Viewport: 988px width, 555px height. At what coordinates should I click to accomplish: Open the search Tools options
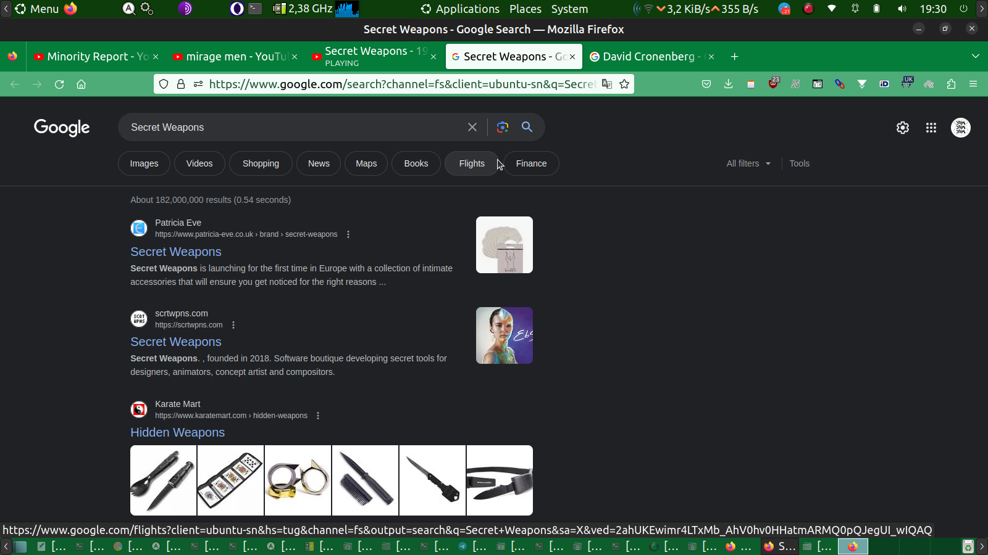pyautogui.click(x=799, y=163)
